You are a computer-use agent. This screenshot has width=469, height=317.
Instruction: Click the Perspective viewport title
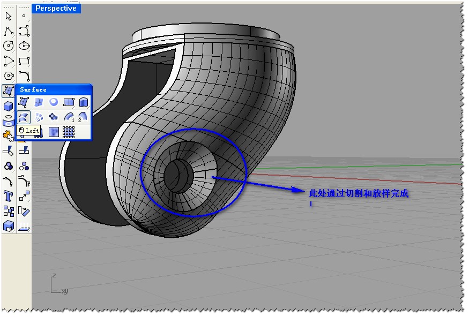tap(56, 9)
